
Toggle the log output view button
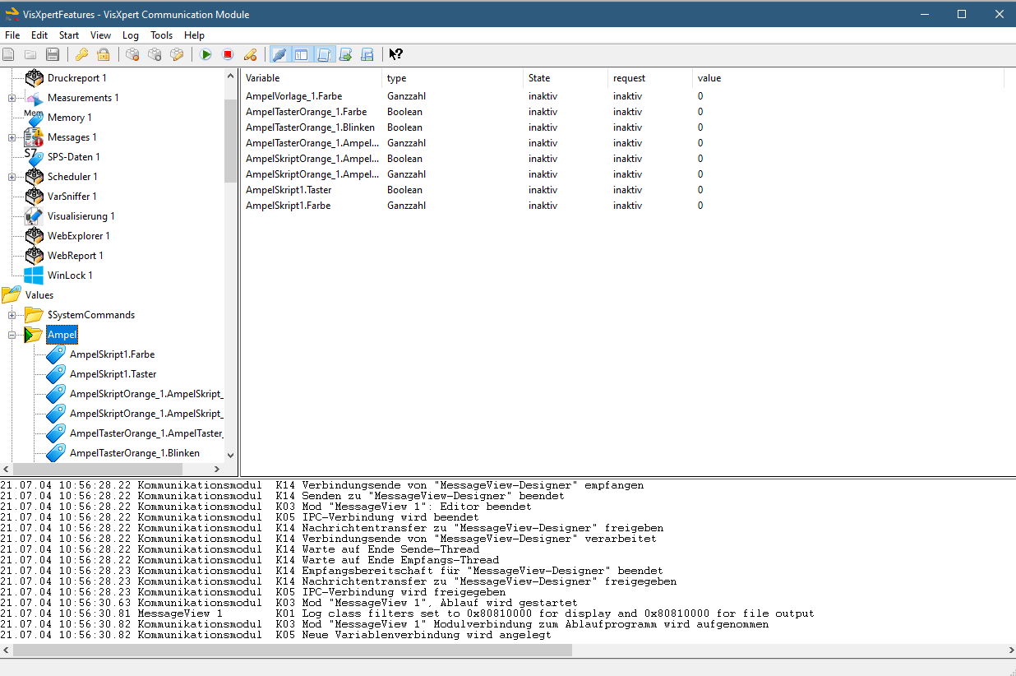pos(324,54)
